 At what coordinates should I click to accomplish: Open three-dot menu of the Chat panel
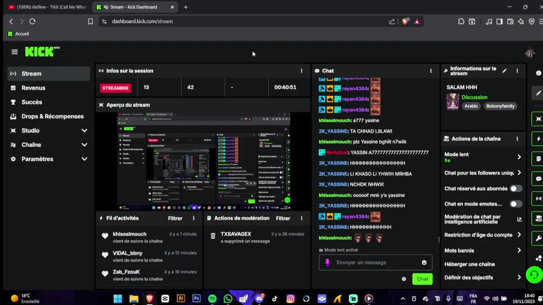[431, 71]
